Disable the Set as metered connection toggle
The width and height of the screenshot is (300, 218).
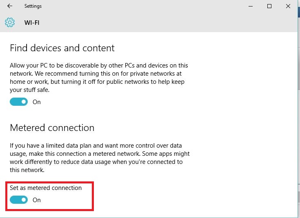[19, 200]
